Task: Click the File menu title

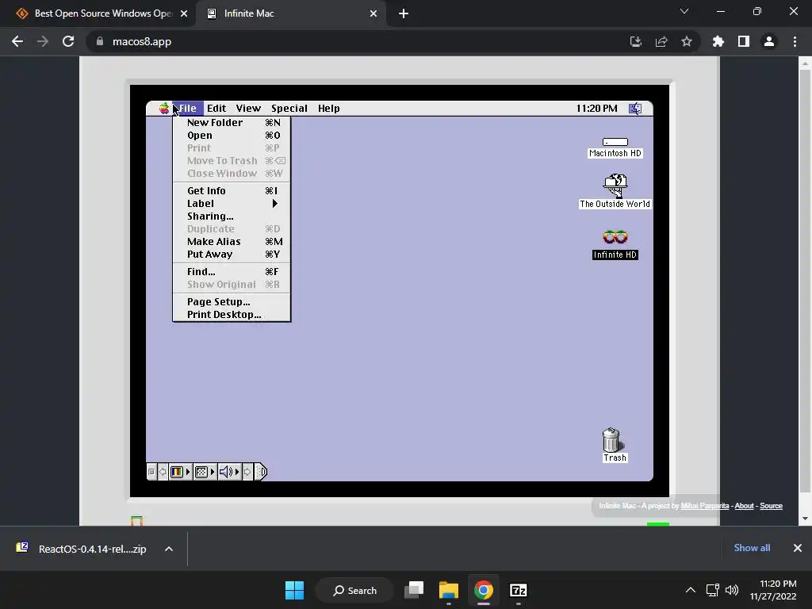Action: tap(187, 108)
